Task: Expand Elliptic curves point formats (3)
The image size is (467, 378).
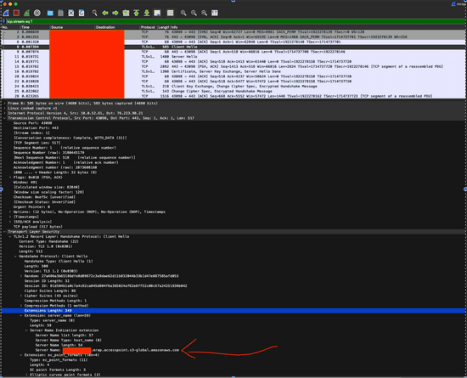Action: (x=26, y=375)
